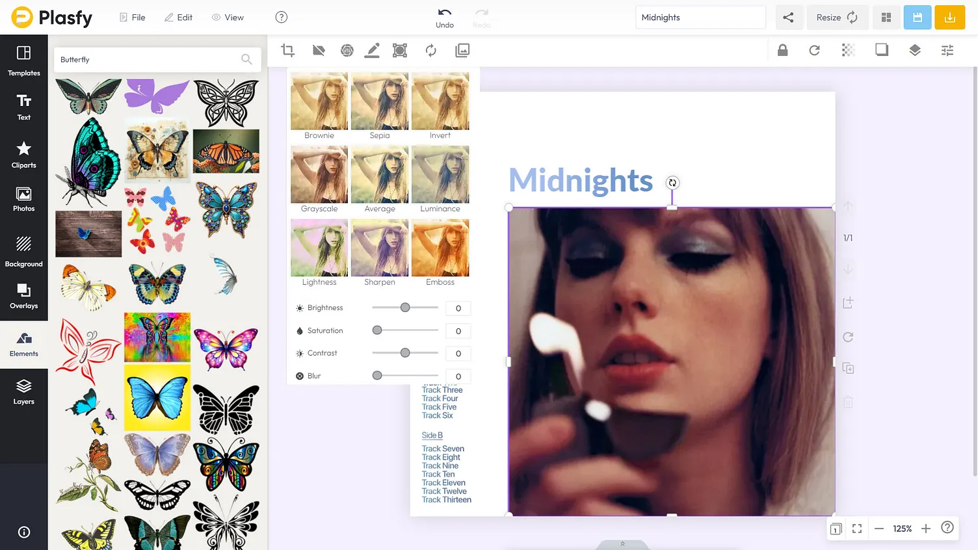
Task: Open the View menu
Action: click(228, 18)
